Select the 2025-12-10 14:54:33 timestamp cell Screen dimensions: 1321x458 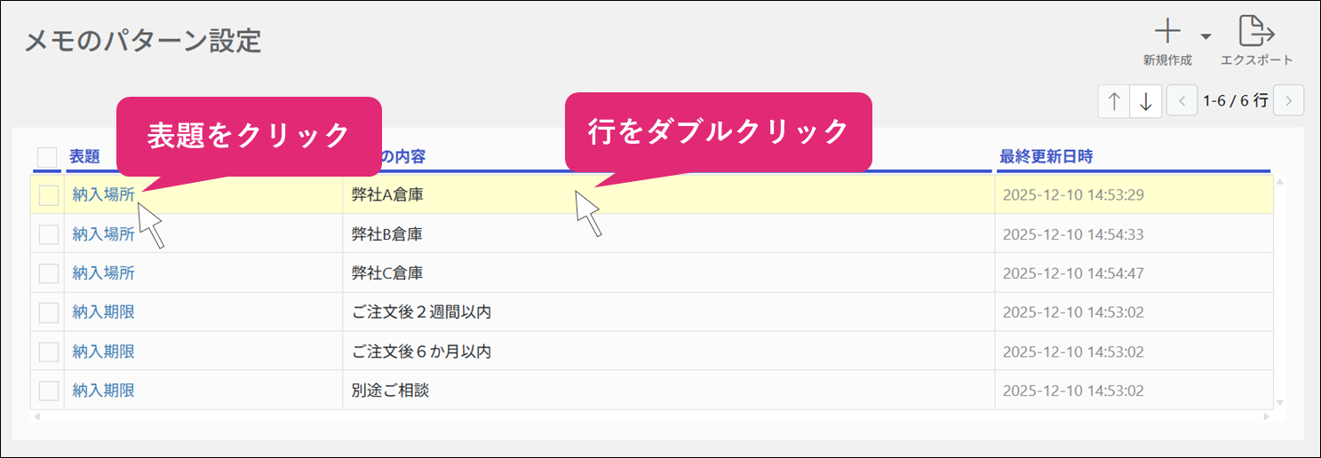coord(1072,234)
